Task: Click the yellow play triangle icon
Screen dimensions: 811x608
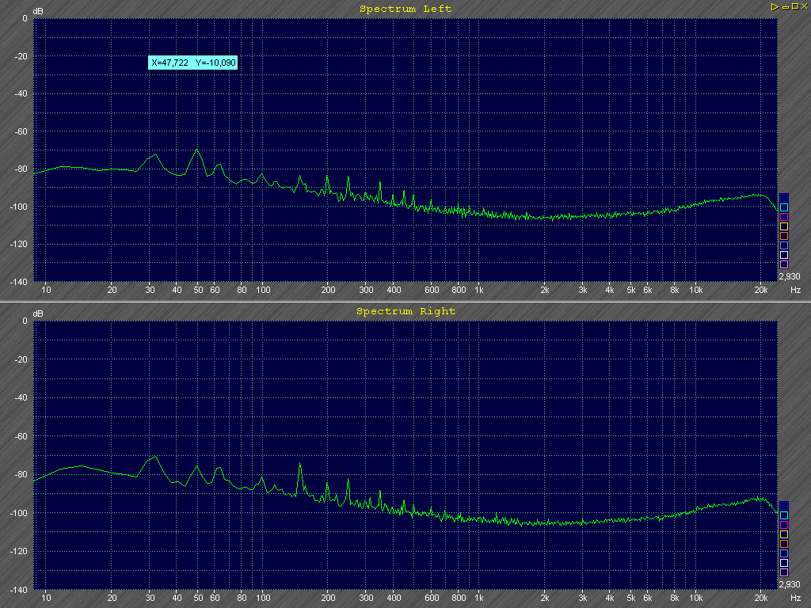Action: click(x=774, y=6)
